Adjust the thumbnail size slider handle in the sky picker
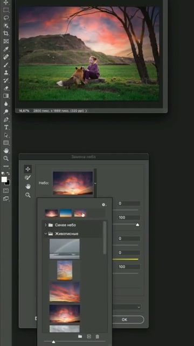194x346 pixels. coord(53,342)
